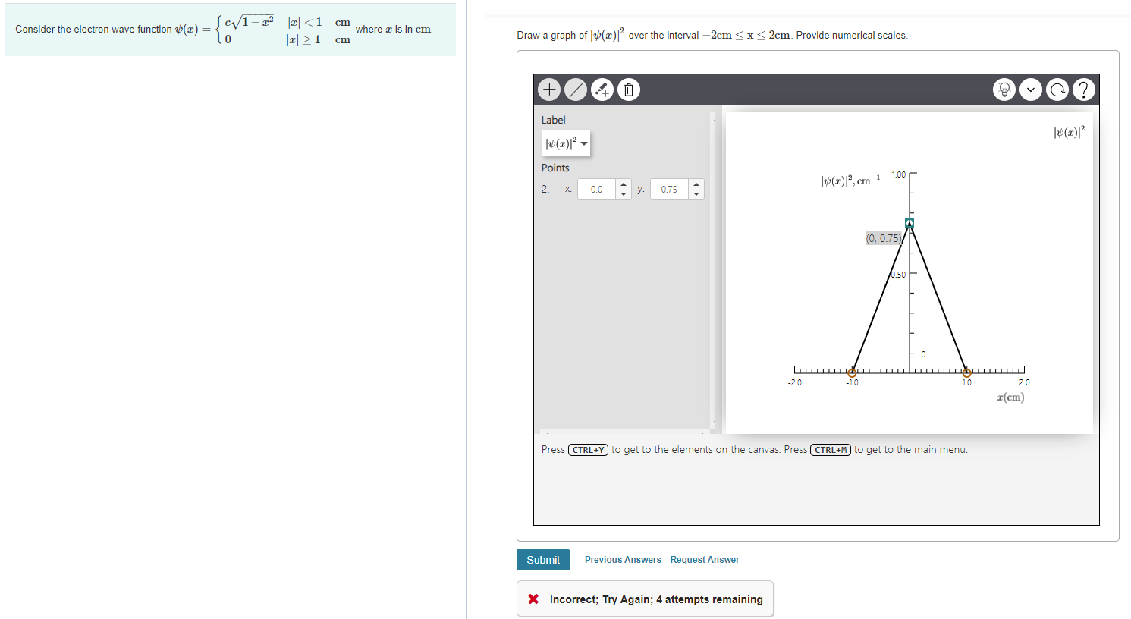Expand the toolbar chevron menu

tap(1031, 89)
